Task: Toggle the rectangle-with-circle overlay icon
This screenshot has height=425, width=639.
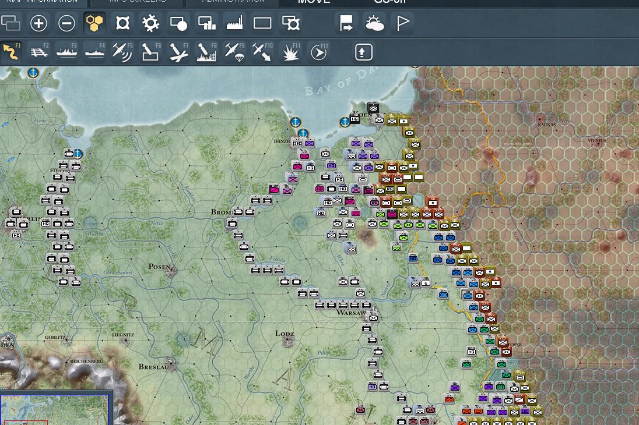Action: (x=178, y=23)
